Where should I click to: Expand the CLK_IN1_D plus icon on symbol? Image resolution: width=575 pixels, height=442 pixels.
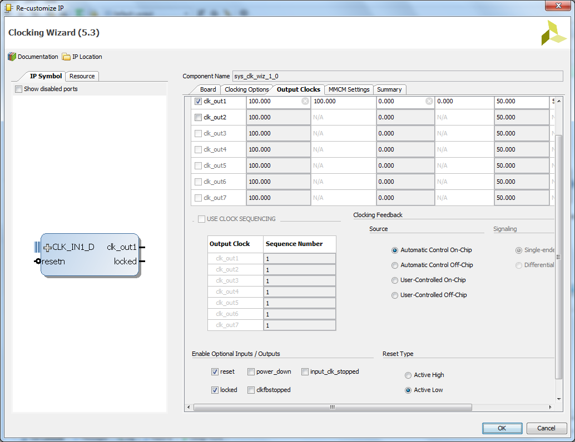click(x=47, y=248)
